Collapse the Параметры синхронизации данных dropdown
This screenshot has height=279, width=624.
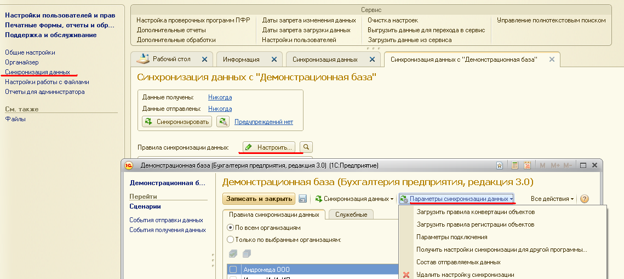[x=456, y=198]
